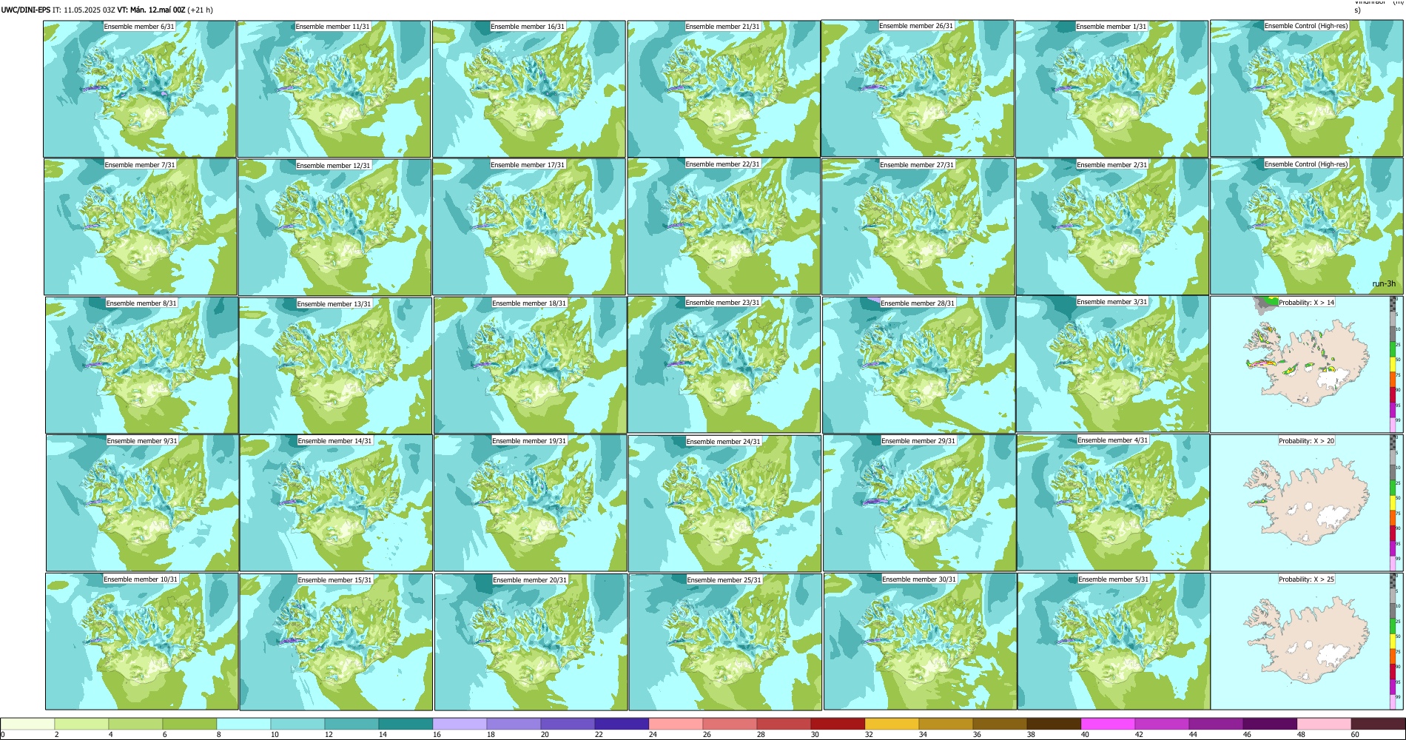Pick the dark brown 38–40 legend swatch
The height and width of the screenshot is (740, 1406).
coord(1054,724)
